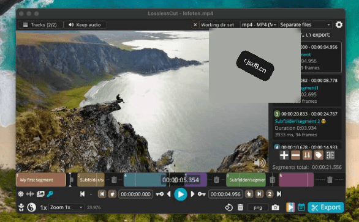Open the Separate files export mode dropdown
The width and height of the screenshot is (359, 222).
point(305,24)
